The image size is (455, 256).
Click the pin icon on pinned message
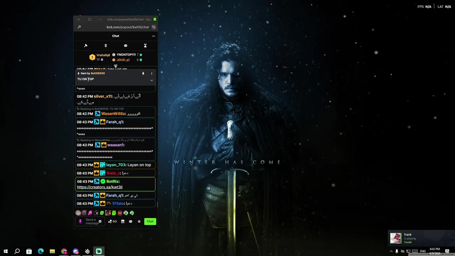tap(143, 74)
